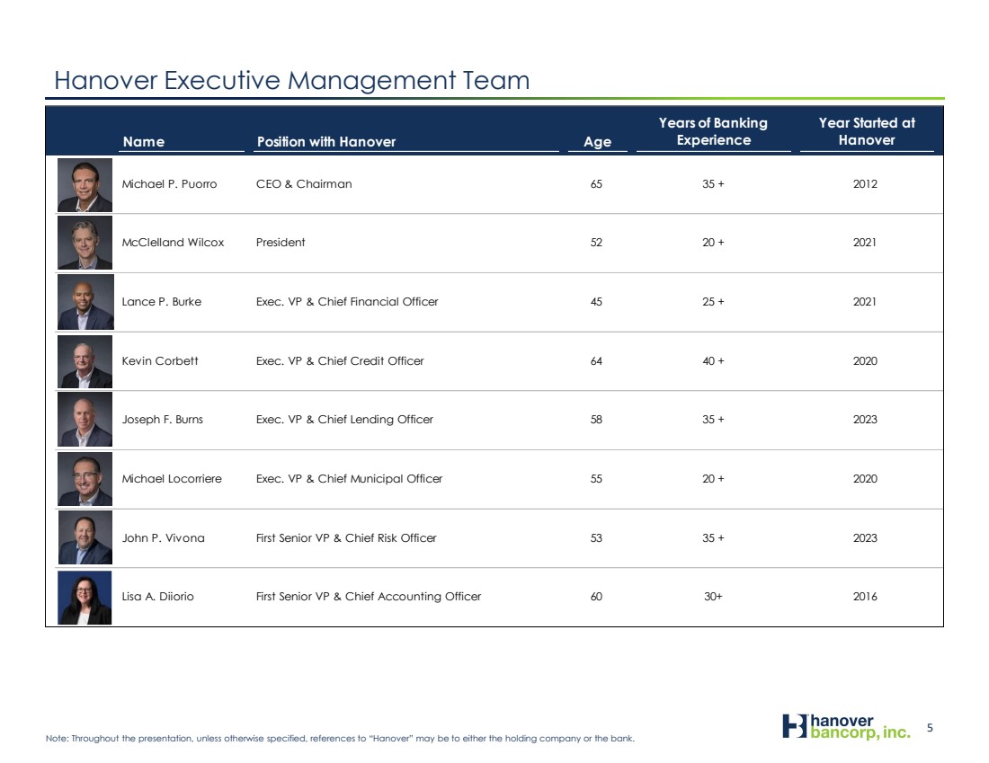This screenshot has width=989, height=763.
Task: Click 'Years of Banking Experience' column header
Action: click(713, 131)
